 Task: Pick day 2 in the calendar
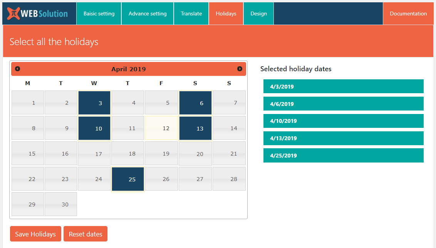(x=61, y=102)
